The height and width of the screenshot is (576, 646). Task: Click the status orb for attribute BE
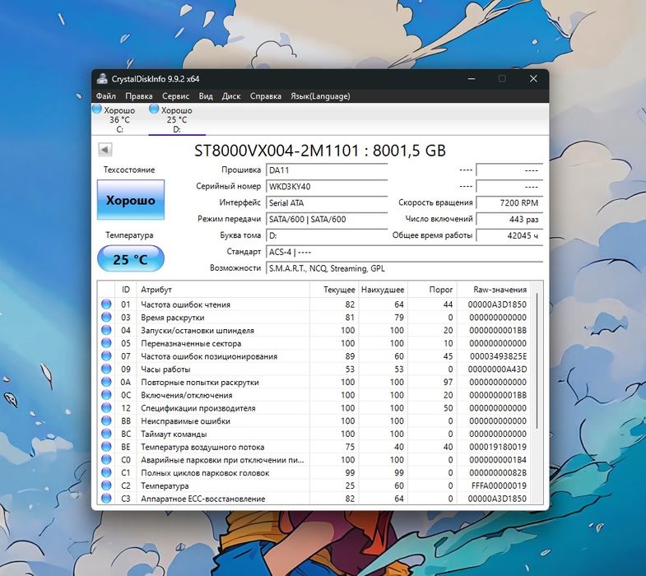point(106,447)
